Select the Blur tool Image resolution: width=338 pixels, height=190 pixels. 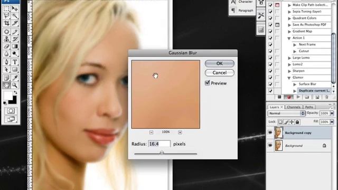(6, 53)
